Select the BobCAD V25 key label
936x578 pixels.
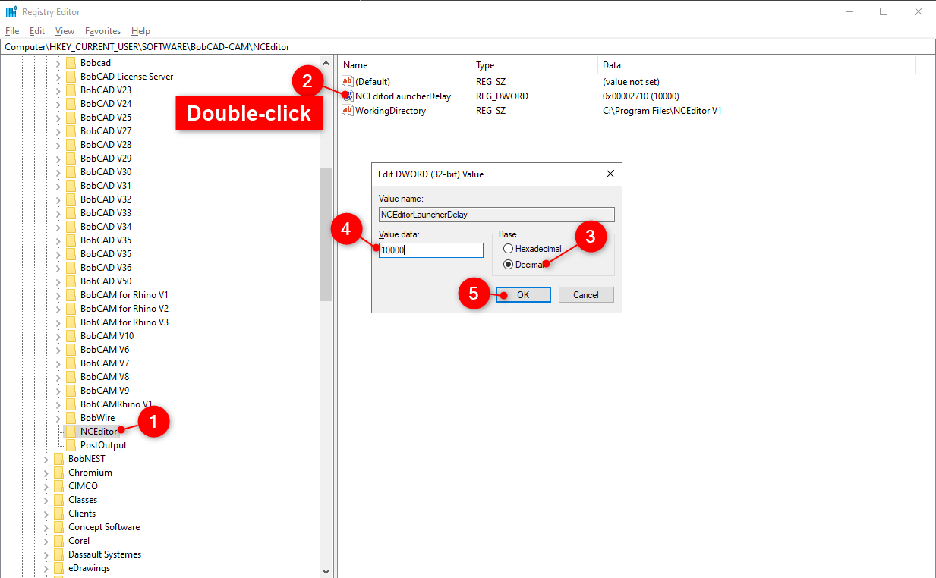tap(106, 118)
